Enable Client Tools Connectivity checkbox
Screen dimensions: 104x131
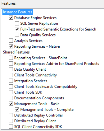(x=11, y=75)
